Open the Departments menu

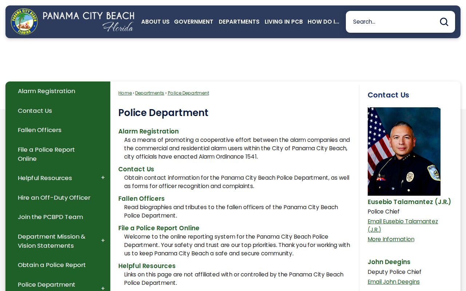tap(239, 22)
